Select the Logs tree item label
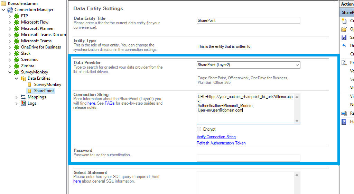Screen dimensions: 354x194 32,103
